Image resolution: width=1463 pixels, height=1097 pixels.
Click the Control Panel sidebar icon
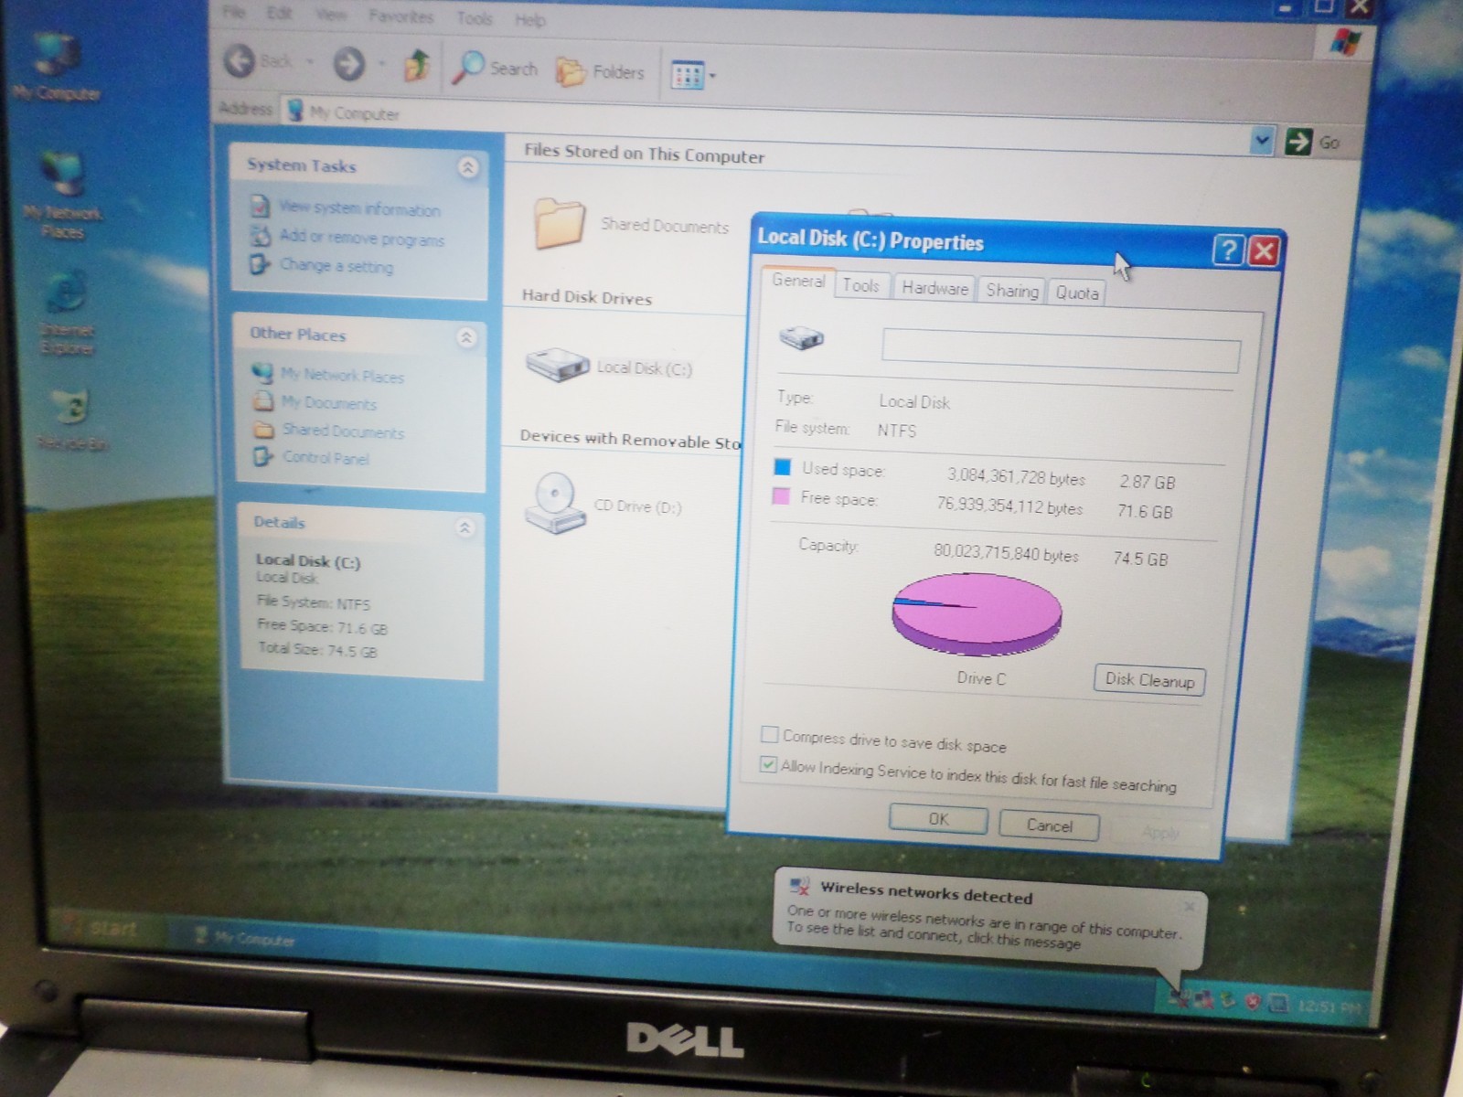pyautogui.click(x=263, y=456)
